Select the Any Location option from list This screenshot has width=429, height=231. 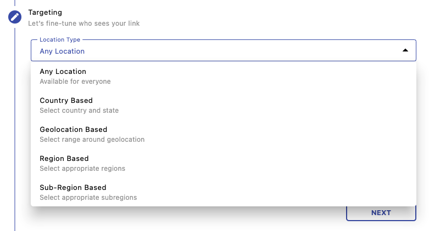click(63, 72)
